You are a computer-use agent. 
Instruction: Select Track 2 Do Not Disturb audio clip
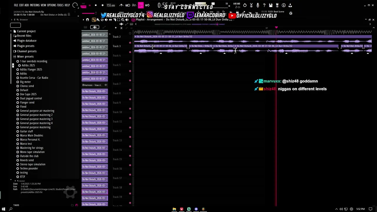tap(253, 39)
